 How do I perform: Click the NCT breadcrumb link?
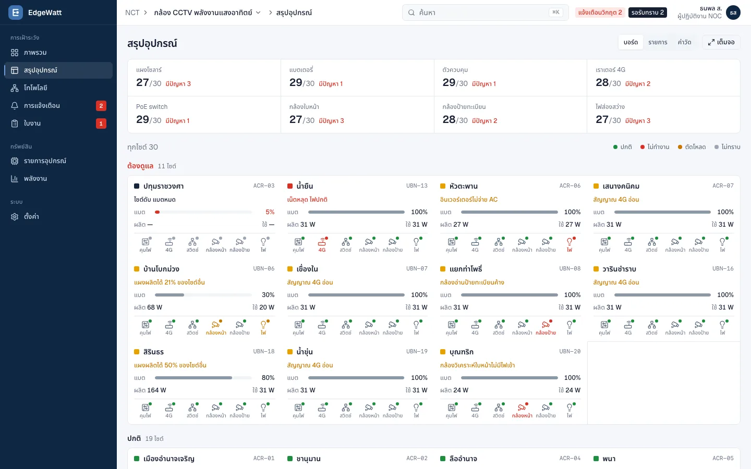[132, 13]
